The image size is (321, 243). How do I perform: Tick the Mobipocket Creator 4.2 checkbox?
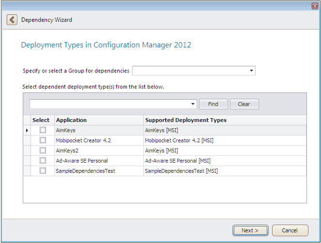(43, 140)
